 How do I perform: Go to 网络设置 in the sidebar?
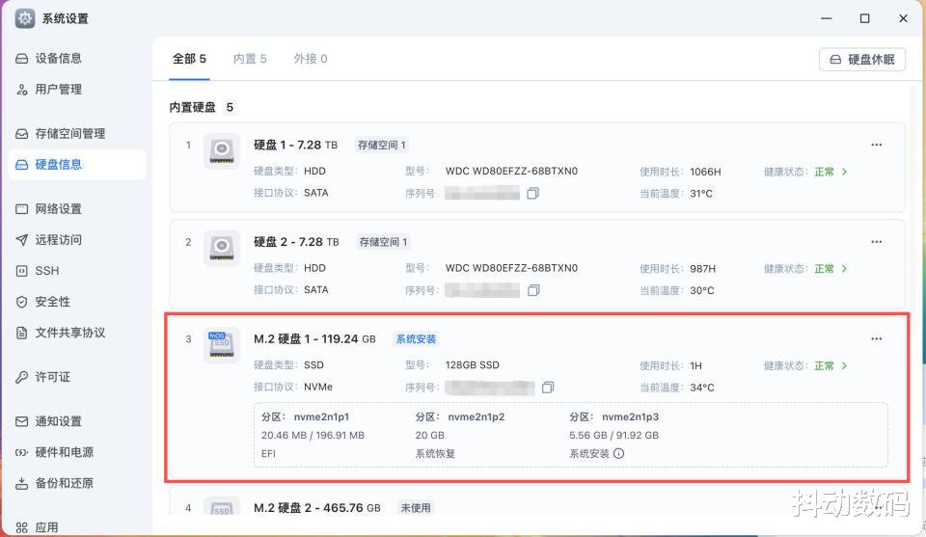[x=58, y=209]
